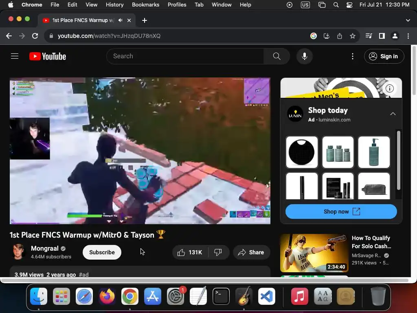Open Mongraal channel avatar
This screenshot has width=417, height=313.
(x=18, y=251)
